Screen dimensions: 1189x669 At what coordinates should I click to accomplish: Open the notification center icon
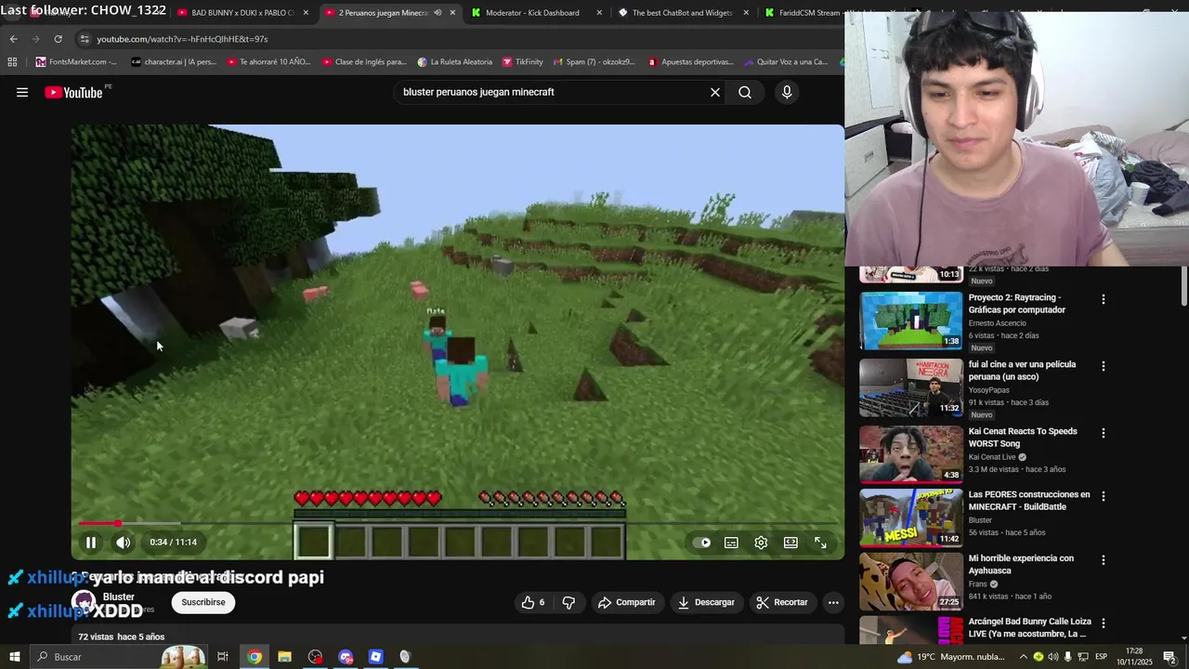pos(1169,657)
